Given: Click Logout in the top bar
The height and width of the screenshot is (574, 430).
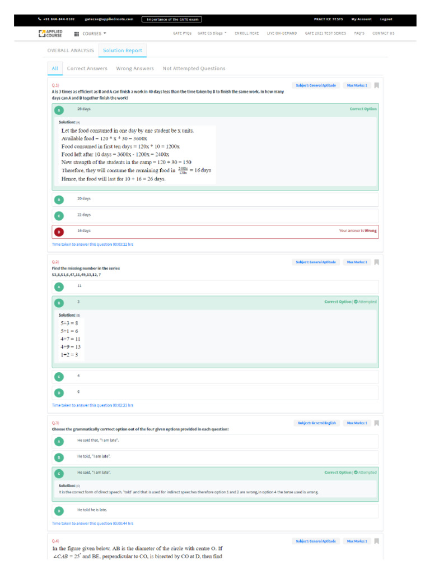Looking at the screenshot, I should pos(386,19).
